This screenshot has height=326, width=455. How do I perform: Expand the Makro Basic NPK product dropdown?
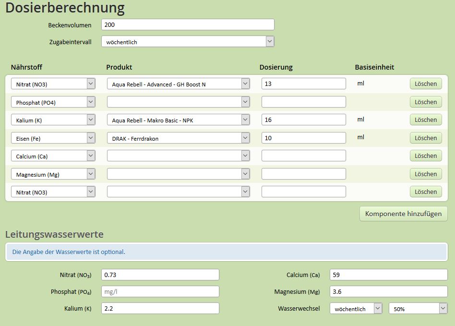[x=178, y=120]
